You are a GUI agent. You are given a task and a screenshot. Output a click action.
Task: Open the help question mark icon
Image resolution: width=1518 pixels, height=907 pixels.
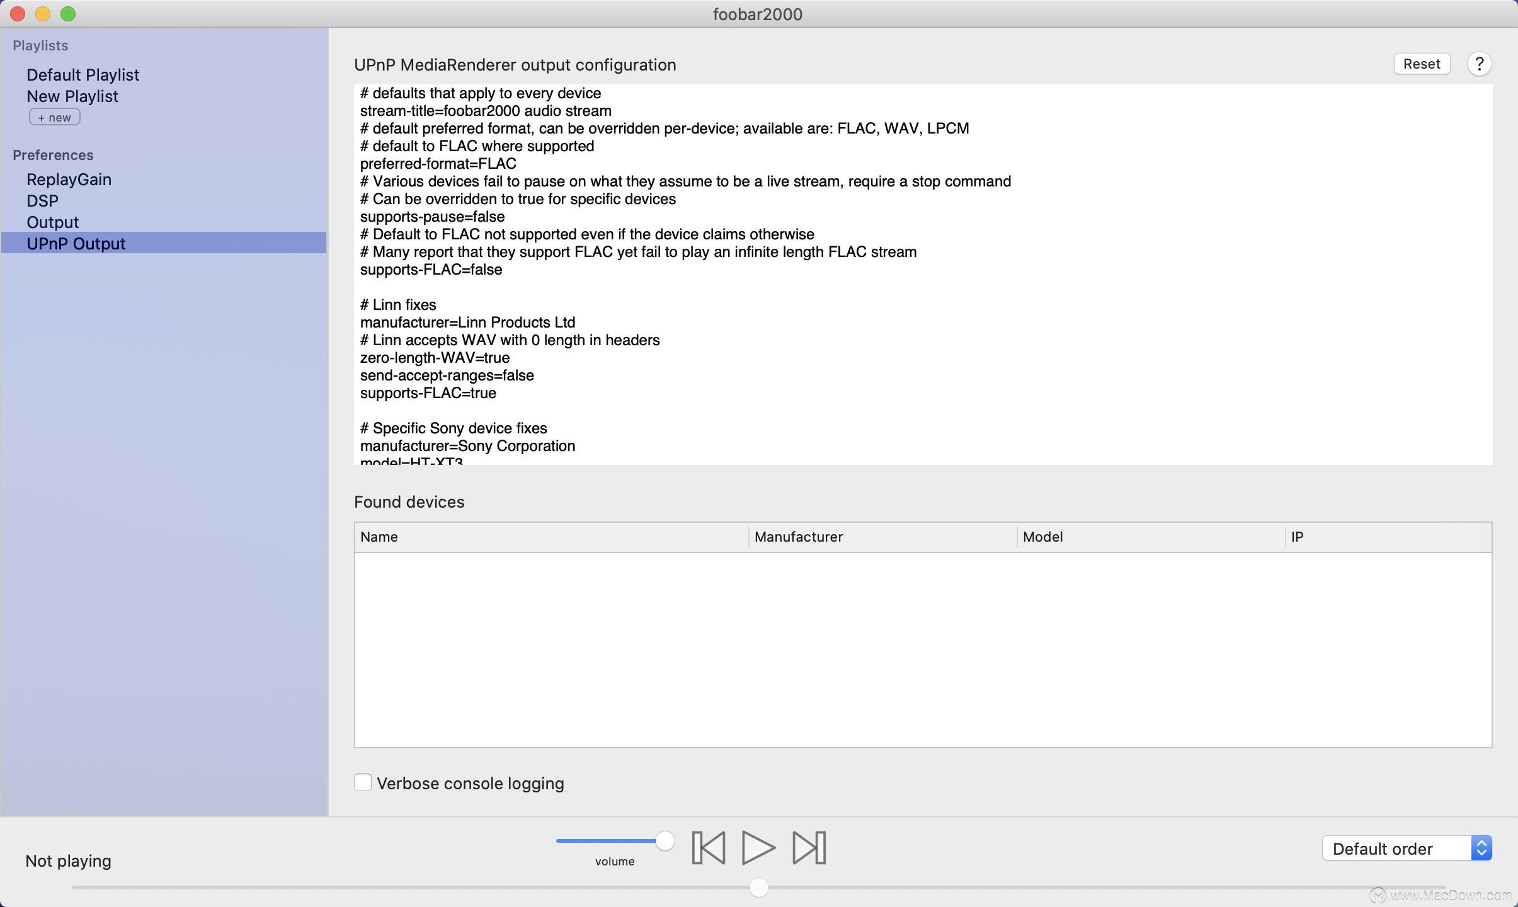point(1480,64)
